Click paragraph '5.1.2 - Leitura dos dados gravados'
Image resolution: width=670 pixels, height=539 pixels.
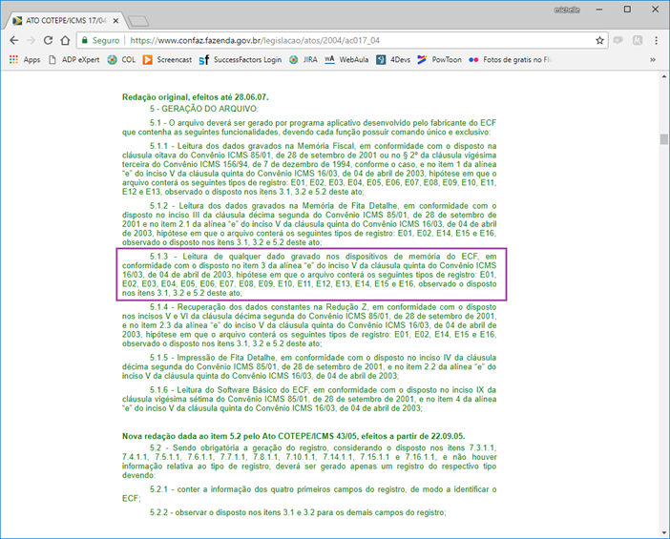309,224
